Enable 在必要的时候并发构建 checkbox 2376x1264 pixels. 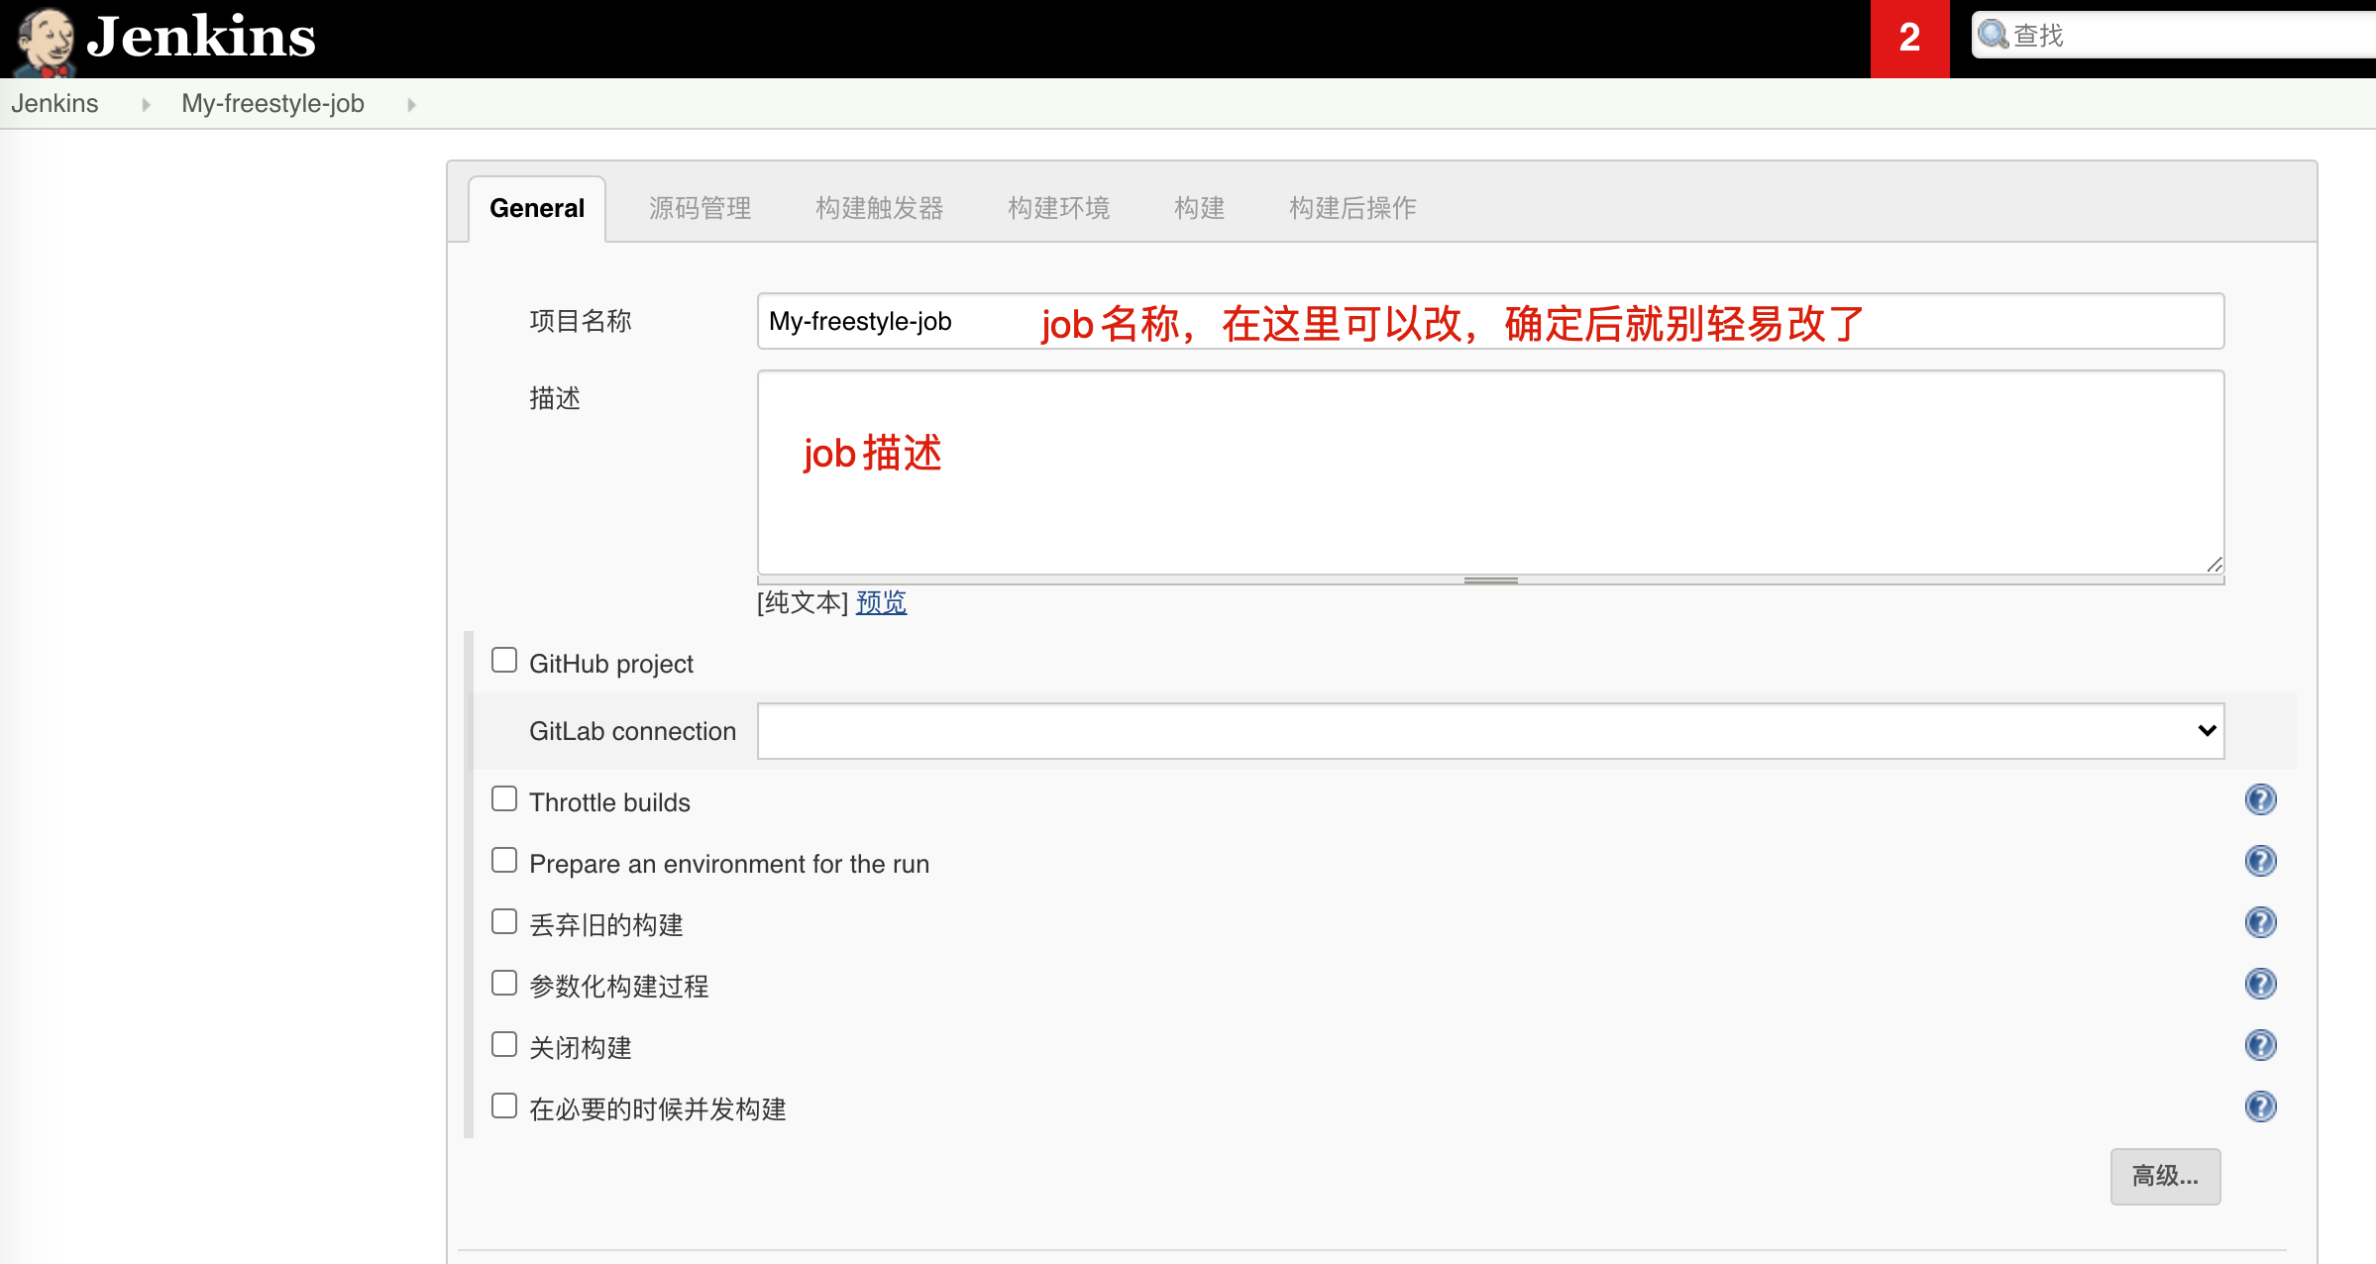coord(504,1106)
